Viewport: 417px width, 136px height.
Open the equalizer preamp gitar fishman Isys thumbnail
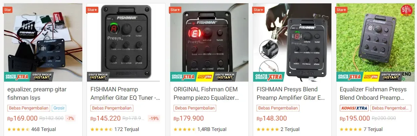tap(43, 42)
